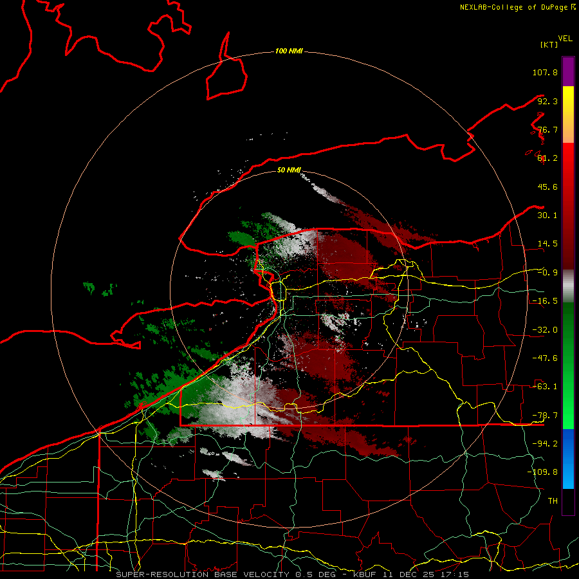Pick the green segment of the color bar
This screenshot has width=579, height=579.
click(568, 365)
